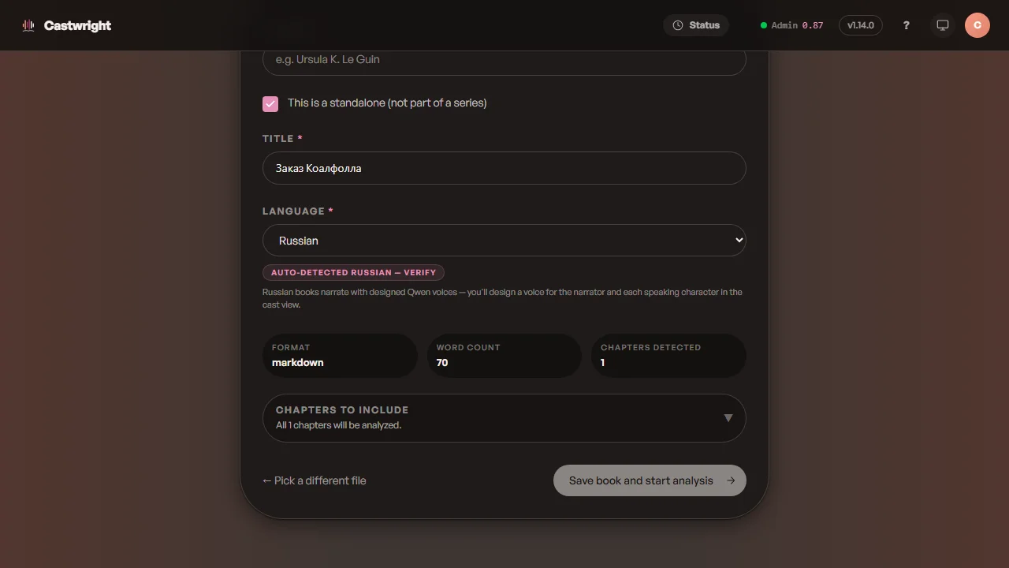Open the Status panel
The width and height of the screenshot is (1009, 568).
click(696, 25)
